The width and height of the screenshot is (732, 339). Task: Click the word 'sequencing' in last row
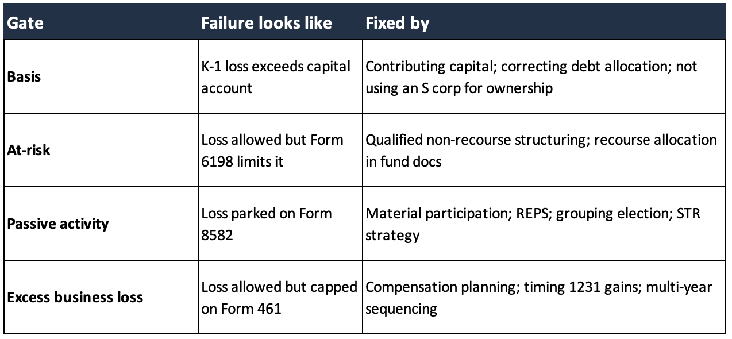pos(401,310)
